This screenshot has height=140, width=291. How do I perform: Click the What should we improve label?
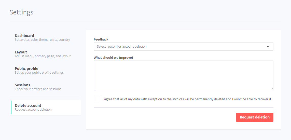(114, 57)
